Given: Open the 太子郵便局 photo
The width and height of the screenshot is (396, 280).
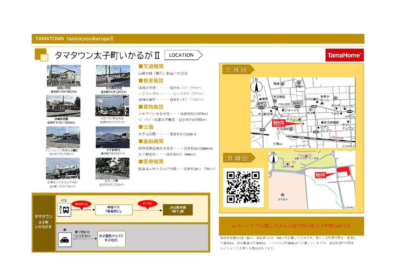Looking at the screenshot, I should tap(113, 137).
